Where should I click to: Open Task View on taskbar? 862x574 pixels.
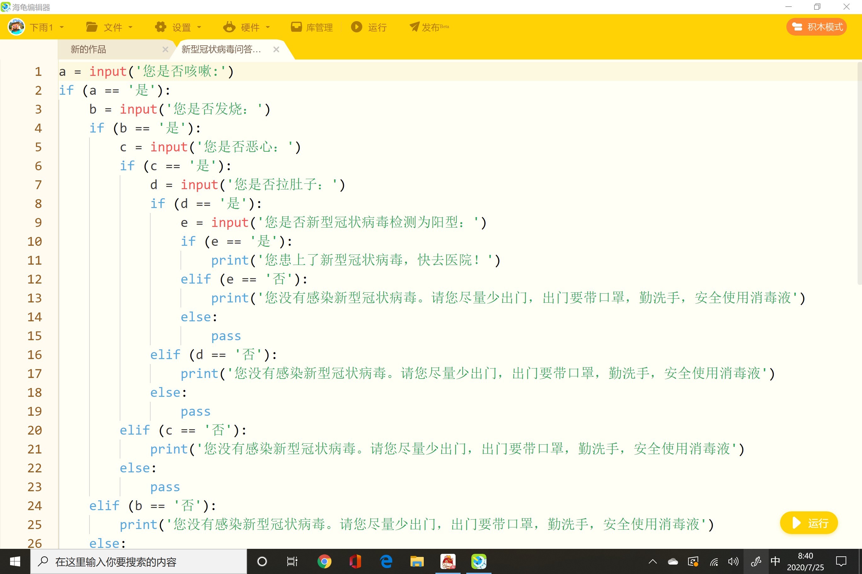coord(292,561)
